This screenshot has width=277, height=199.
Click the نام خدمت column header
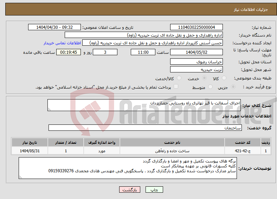[x=172, y=142]
